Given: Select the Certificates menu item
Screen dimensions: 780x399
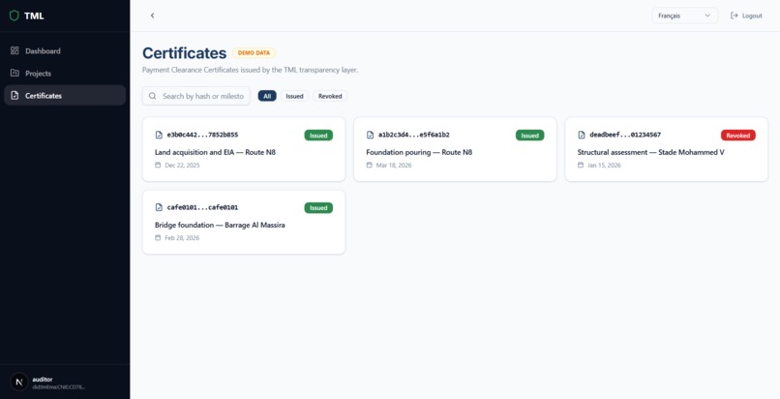Looking at the screenshot, I should [65, 96].
